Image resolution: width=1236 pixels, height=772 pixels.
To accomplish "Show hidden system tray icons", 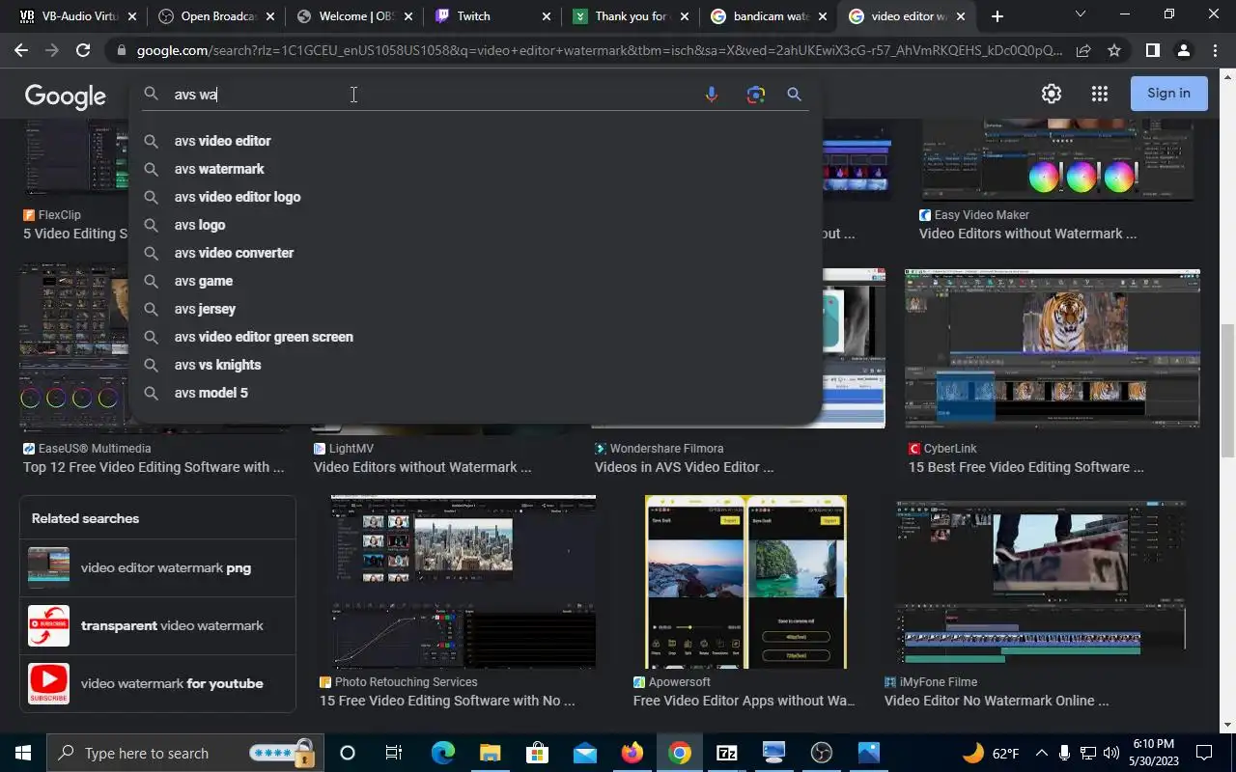I will (x=1042, y=753).
